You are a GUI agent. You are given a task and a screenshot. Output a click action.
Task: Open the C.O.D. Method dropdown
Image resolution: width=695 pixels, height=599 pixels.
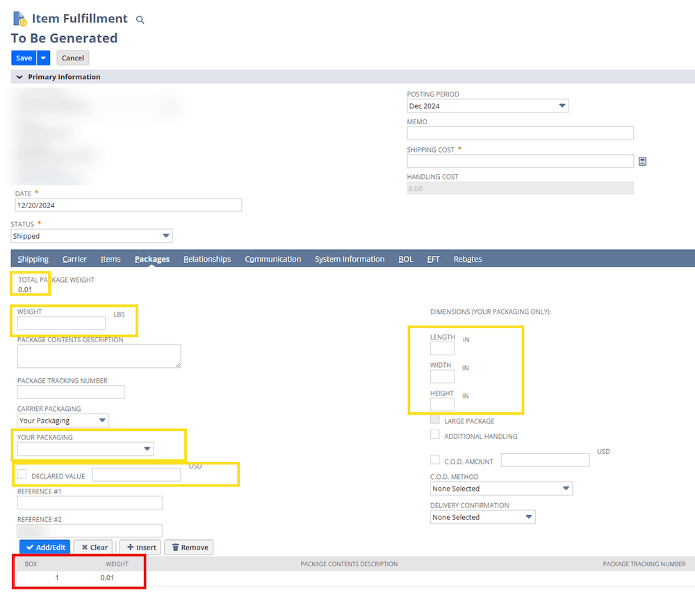[501, 489]
